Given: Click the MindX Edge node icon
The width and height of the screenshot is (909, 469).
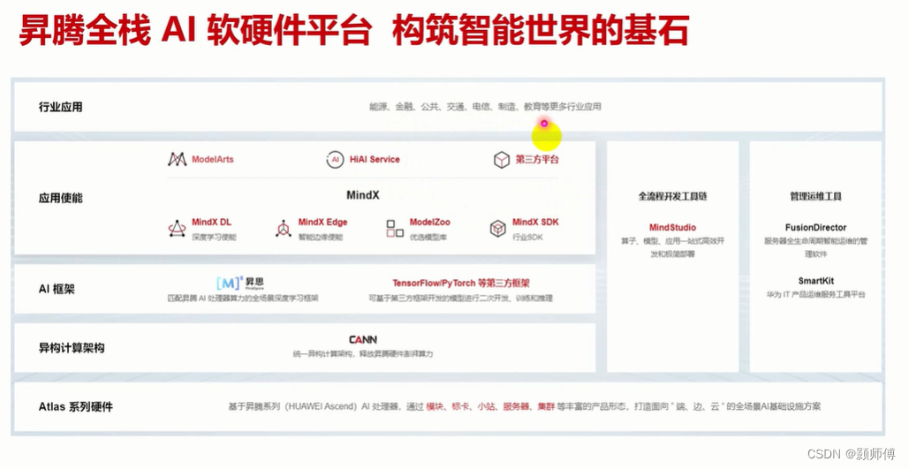Looking at the screenshot, I should 284,229.
